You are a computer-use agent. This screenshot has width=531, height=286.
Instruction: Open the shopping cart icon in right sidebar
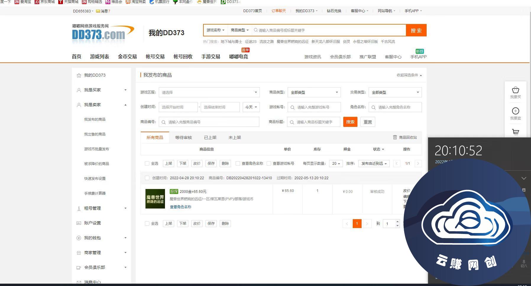click(x=515, y=132)
